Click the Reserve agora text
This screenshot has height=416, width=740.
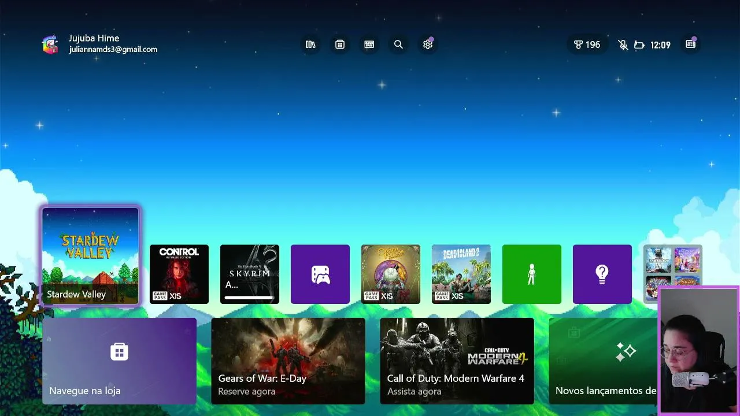pos(246,391)
